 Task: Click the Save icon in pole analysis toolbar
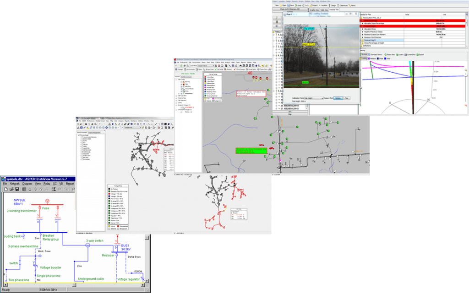pyautogui.click(x=289, y=5)
